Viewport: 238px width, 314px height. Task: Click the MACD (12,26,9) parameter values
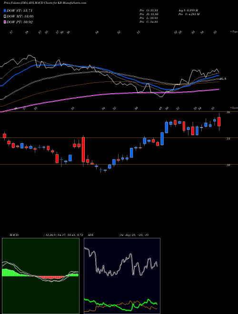(x=63, y=235)
